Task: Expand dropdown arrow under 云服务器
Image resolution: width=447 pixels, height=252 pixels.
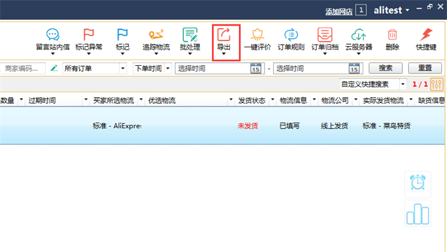Action: [x=359, y=54]
